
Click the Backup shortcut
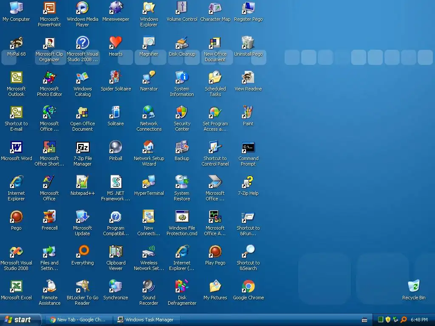tap(182, 147)
